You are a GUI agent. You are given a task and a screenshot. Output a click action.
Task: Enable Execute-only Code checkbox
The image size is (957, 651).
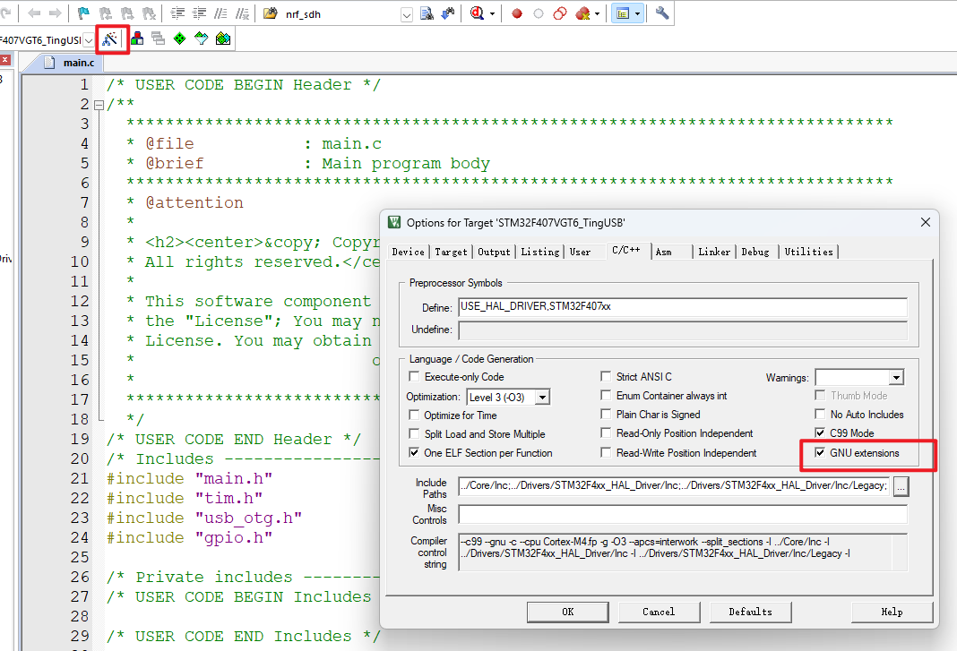pos(414,376)
